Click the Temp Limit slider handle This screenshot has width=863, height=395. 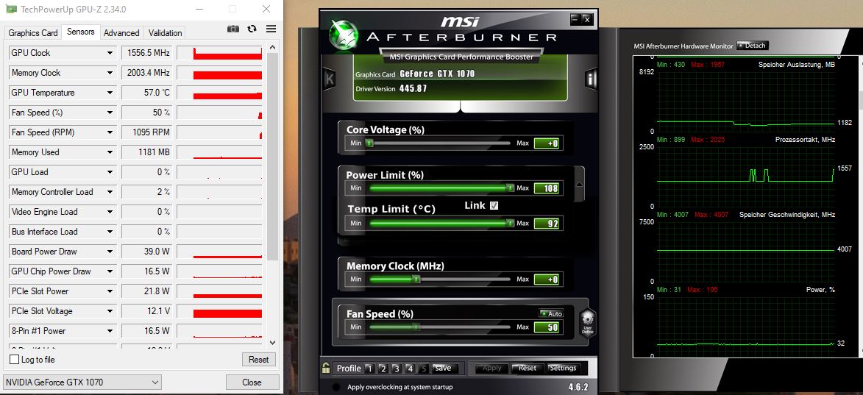click(x=510, y=223)
